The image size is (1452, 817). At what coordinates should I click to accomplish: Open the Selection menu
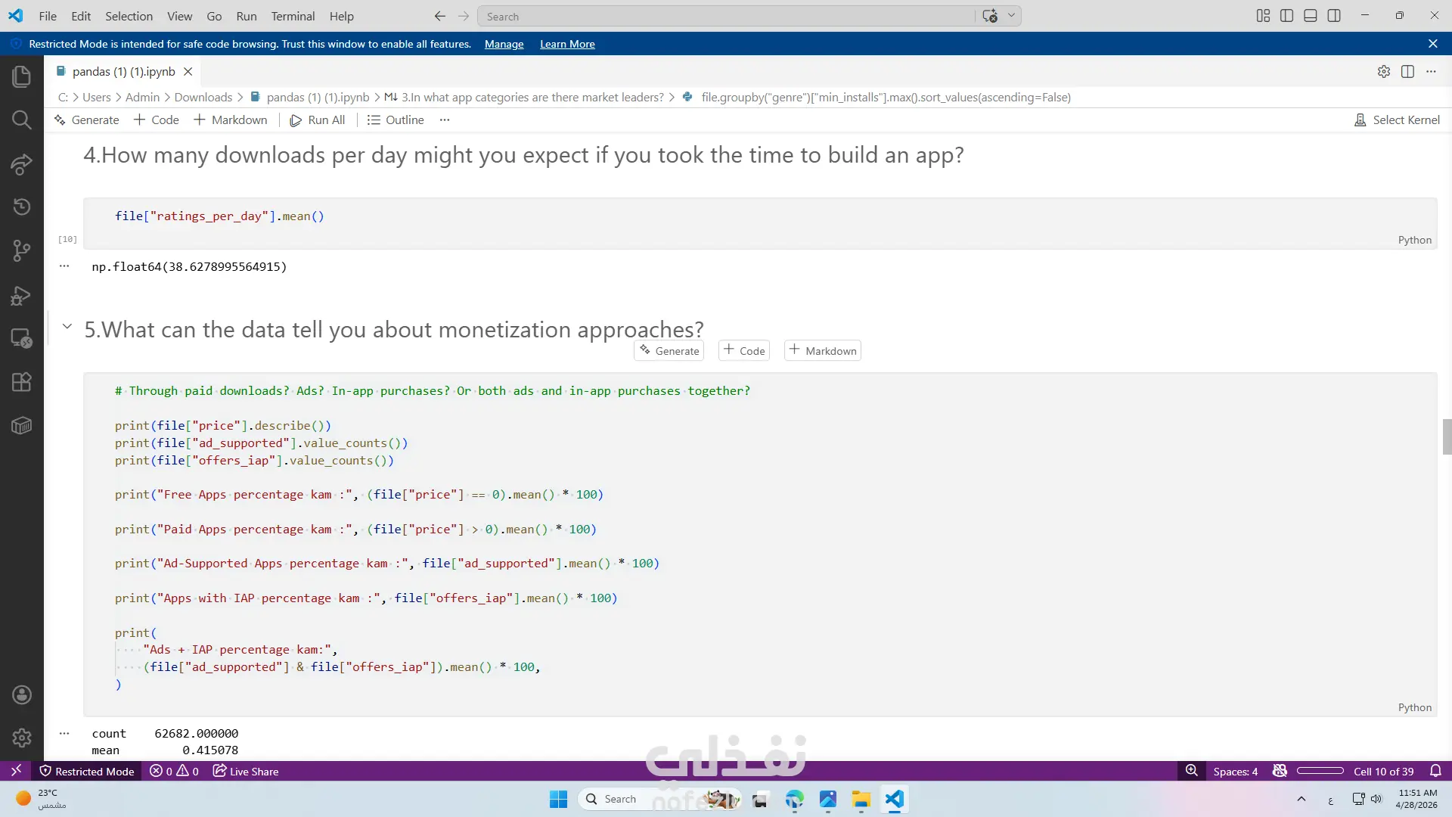pos(129,16)
